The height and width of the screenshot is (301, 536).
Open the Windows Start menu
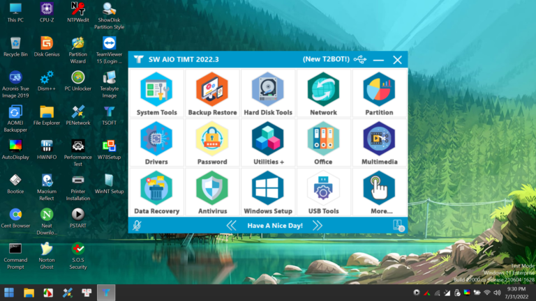[x=9, y=293]
